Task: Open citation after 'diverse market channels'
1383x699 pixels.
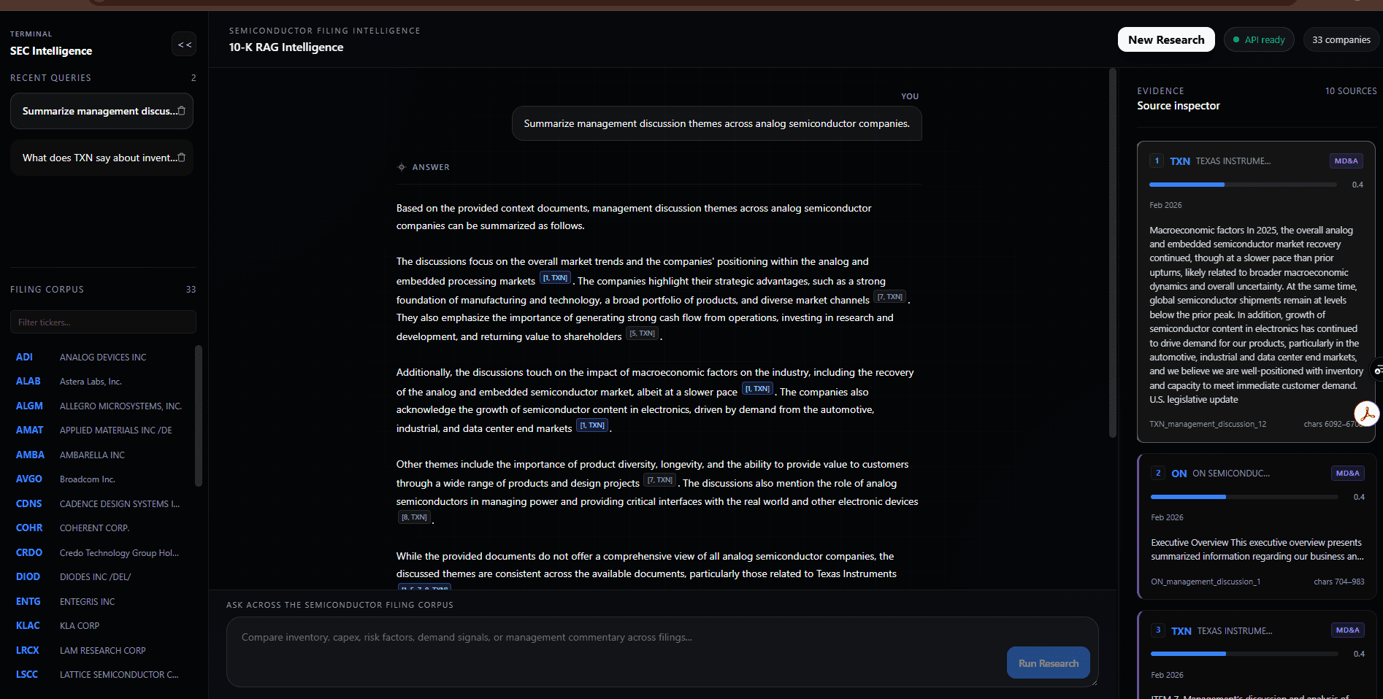Action: 890,297
